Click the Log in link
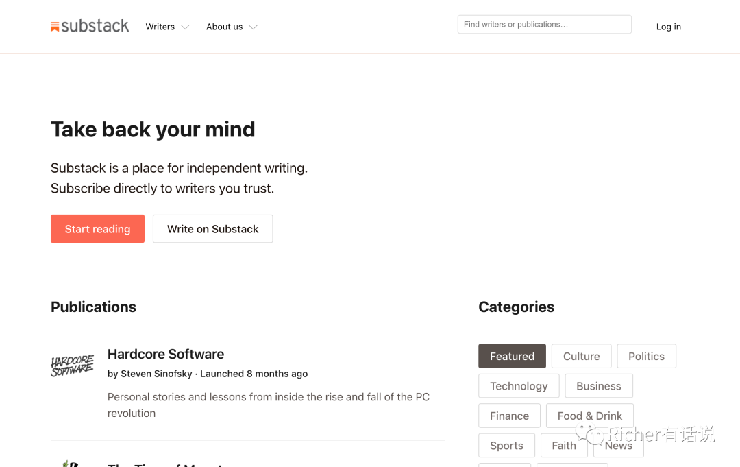This screenshot has width=740, height=467. (668, 27)
